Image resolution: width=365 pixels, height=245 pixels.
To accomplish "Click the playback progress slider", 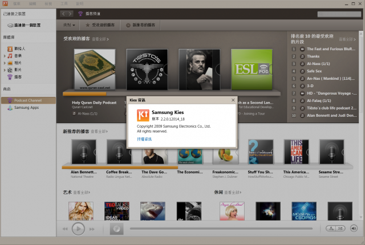I will [x=221, y=228].
